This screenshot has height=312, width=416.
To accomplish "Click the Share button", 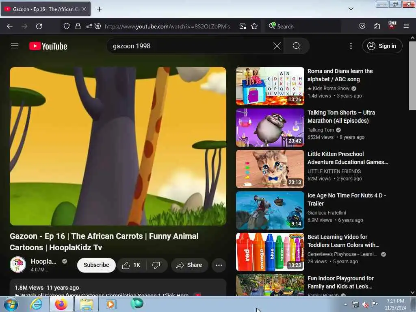I will pos(189,265).
